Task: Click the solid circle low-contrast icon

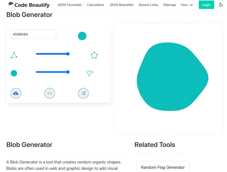Action: (x=14, y=73)
